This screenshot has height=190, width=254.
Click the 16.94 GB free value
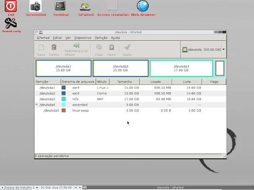click(194, 99)
